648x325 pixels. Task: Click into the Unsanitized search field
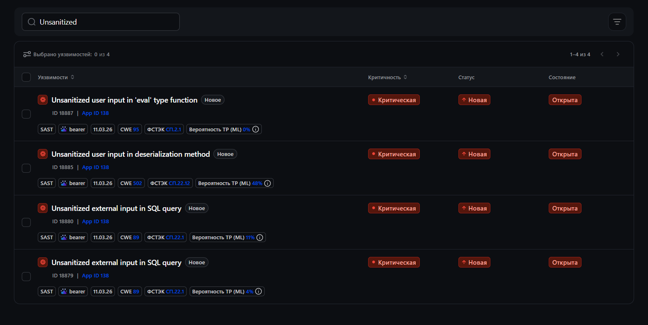(101, 22)
